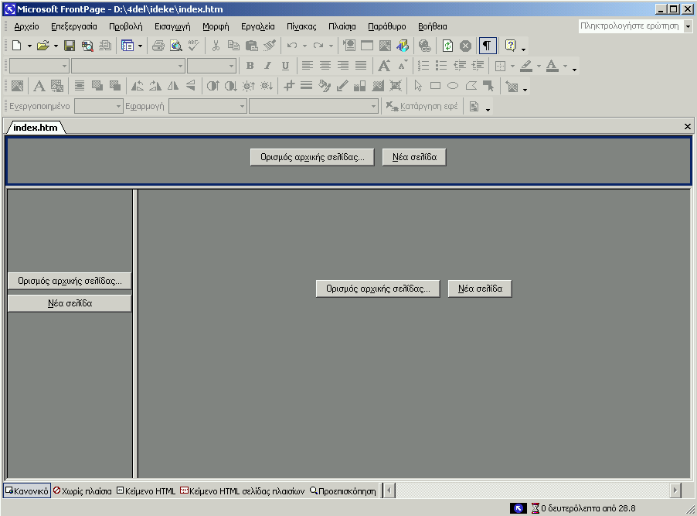The width and height of the screenshot is (697, 516).
Task: Click the Insert Picture from File icon
Action: [385, 46]
